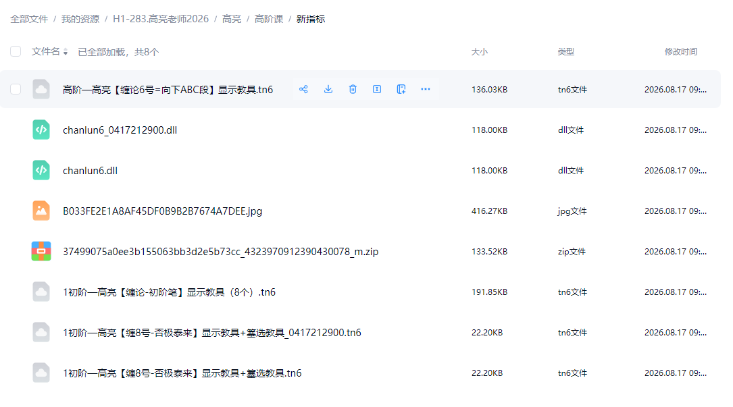The width and height of the screenshot is (733, 407).
Task: Open 1初阶—高亮【缠论-初阶笔】显示教具（8个）.tn6
Action: (169, 292)
